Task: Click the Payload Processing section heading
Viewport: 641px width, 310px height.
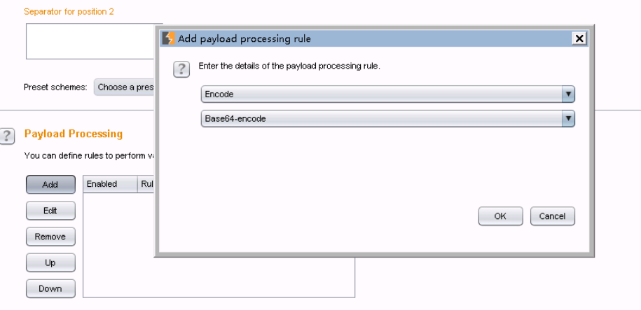Action: pos(74,134)
